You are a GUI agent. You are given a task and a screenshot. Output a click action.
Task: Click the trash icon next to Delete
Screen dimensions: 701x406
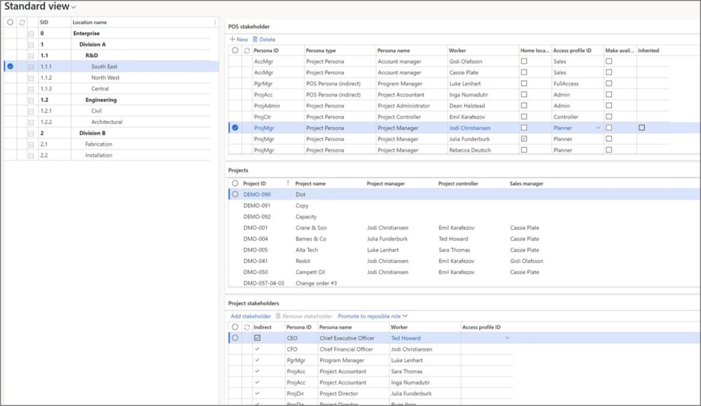click(x=255, y=40)
